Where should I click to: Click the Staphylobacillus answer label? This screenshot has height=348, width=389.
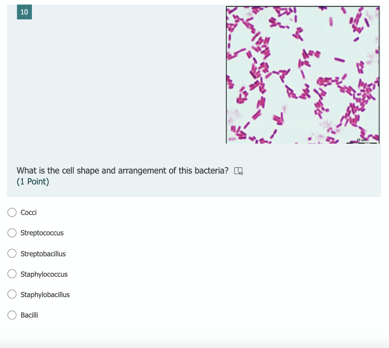tap(45, 294)
